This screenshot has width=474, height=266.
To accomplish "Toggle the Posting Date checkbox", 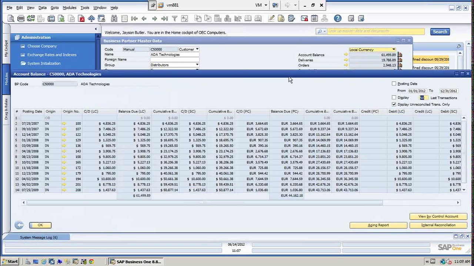I will coord(394,83).
